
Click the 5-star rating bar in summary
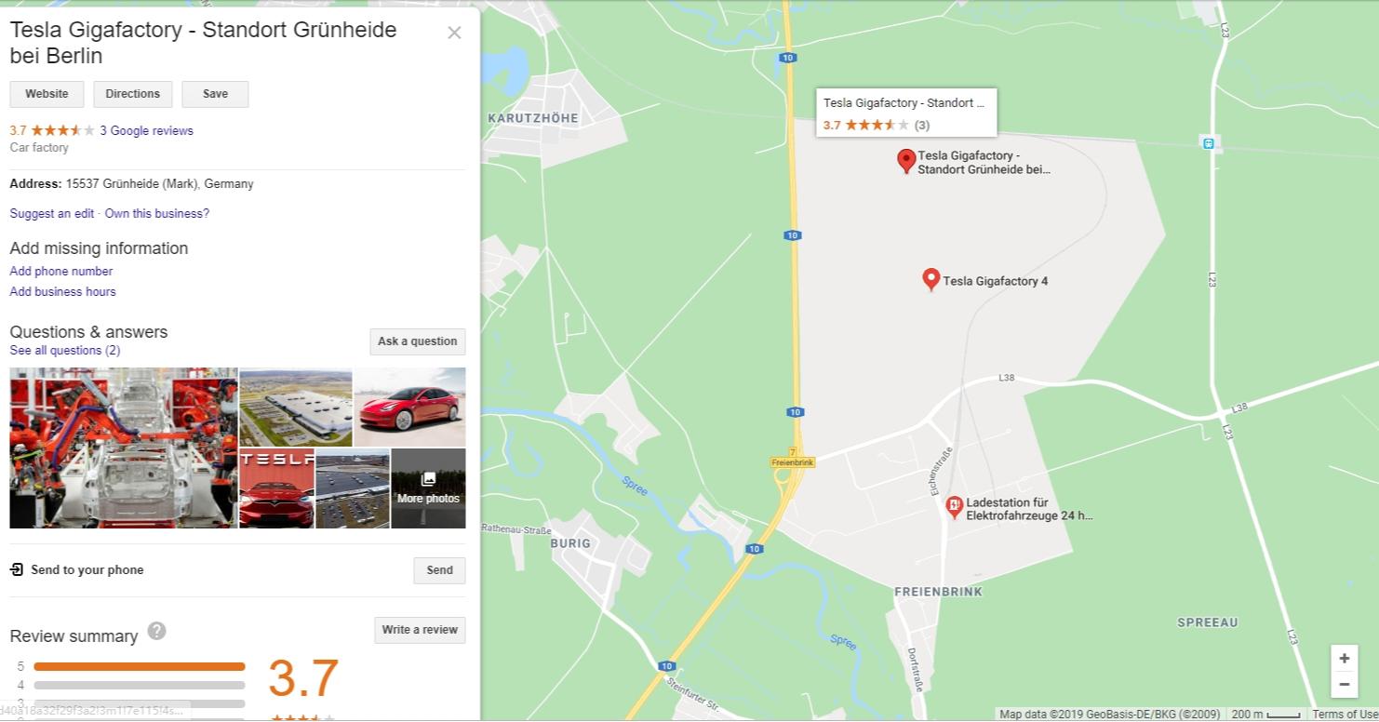click(x=140, y=666)
